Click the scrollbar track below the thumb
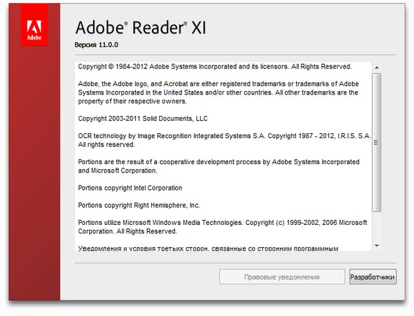This screenshot has height=316, width=414. coord(376,226)
